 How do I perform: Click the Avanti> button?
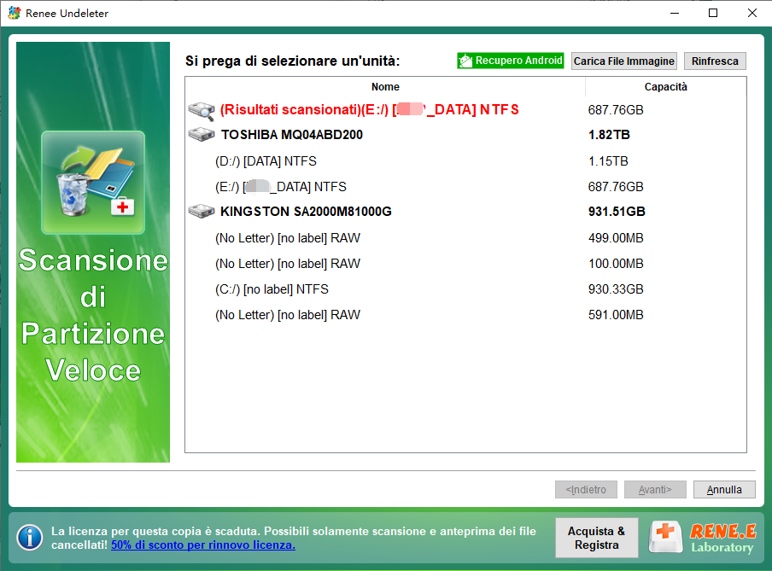pos(655,490)
